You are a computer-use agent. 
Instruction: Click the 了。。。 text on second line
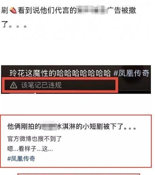point(14,25)
